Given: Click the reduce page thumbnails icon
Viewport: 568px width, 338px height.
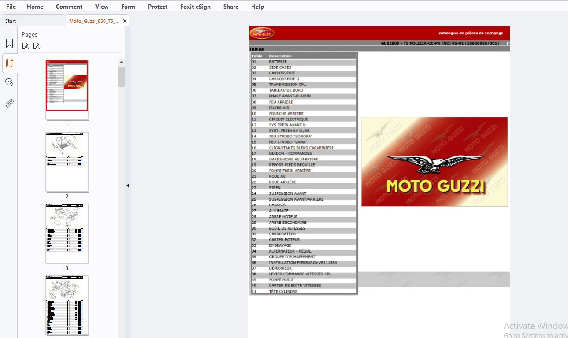Looking at the screenshot, I should pyautogui.click(x=36, y=45).
